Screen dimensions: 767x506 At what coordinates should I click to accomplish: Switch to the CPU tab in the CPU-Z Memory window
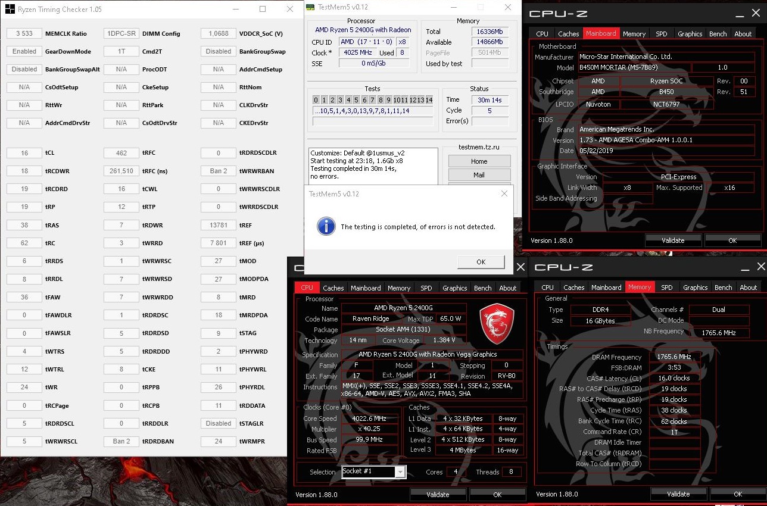pyautogui.click(x=547, y=287)
